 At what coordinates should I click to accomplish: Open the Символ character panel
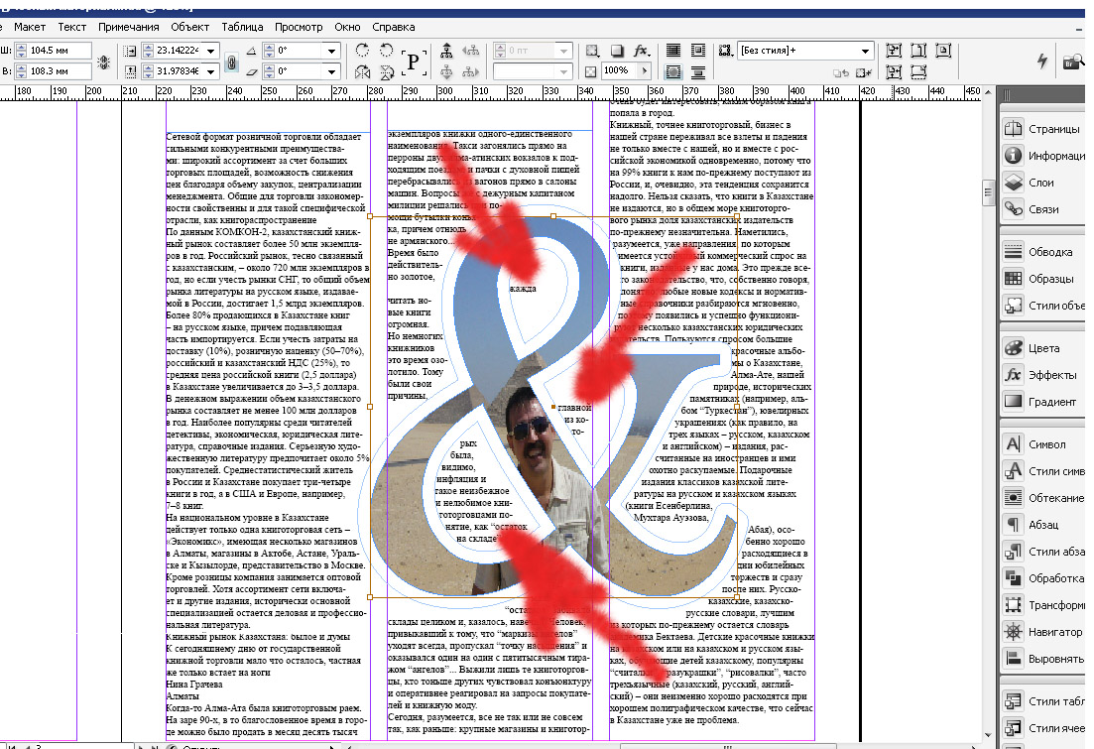coord(1043,444)
